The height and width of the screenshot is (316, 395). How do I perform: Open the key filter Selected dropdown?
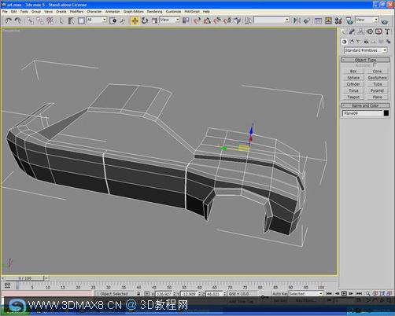point(305,294)
